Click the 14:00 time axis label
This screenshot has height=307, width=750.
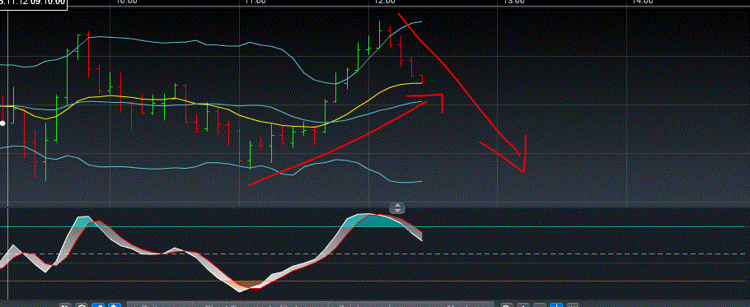coord(643,2)
